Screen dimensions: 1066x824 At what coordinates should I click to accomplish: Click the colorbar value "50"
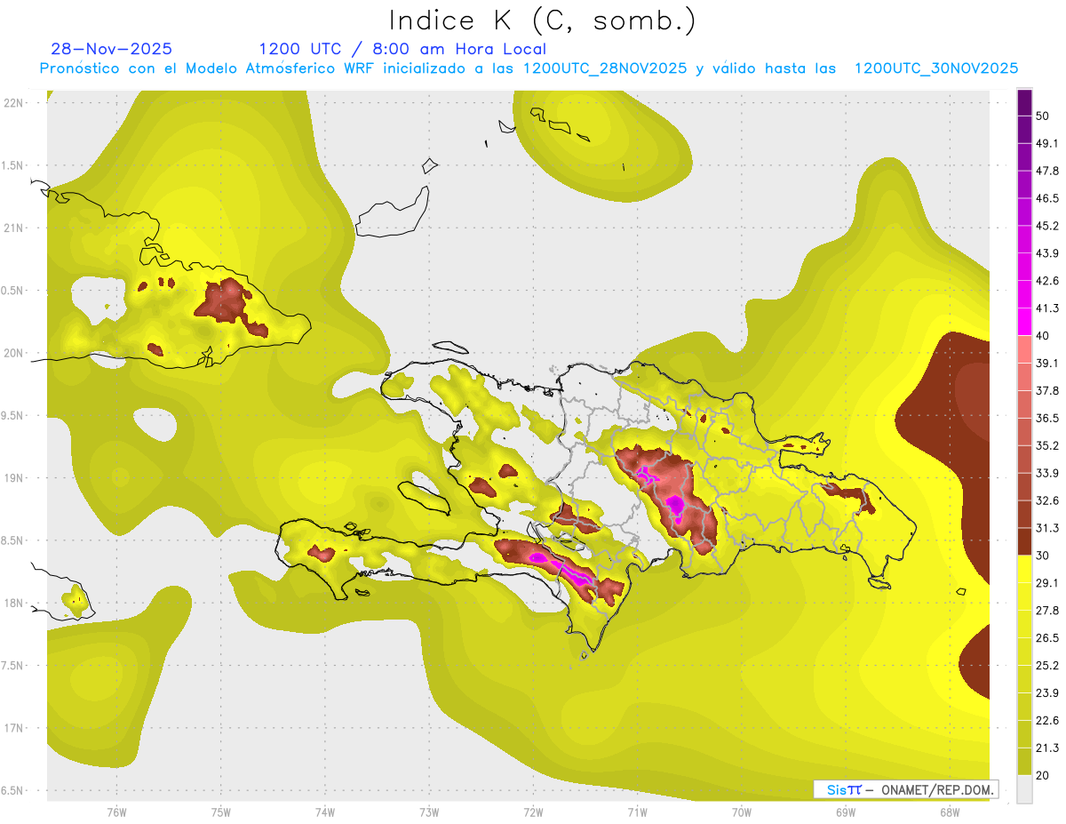pos(1044,116)
